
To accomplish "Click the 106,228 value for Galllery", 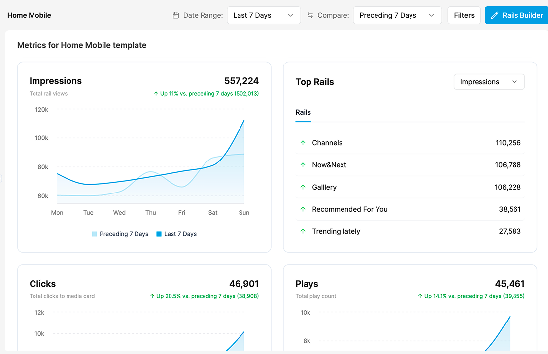I will click(x=508, y=187).
